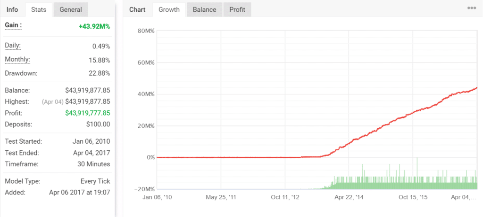Image resolution: width=483 pixels, height=217 pixels.
Task: Select the green +43.92M% gain value
Action: point(94,26)
